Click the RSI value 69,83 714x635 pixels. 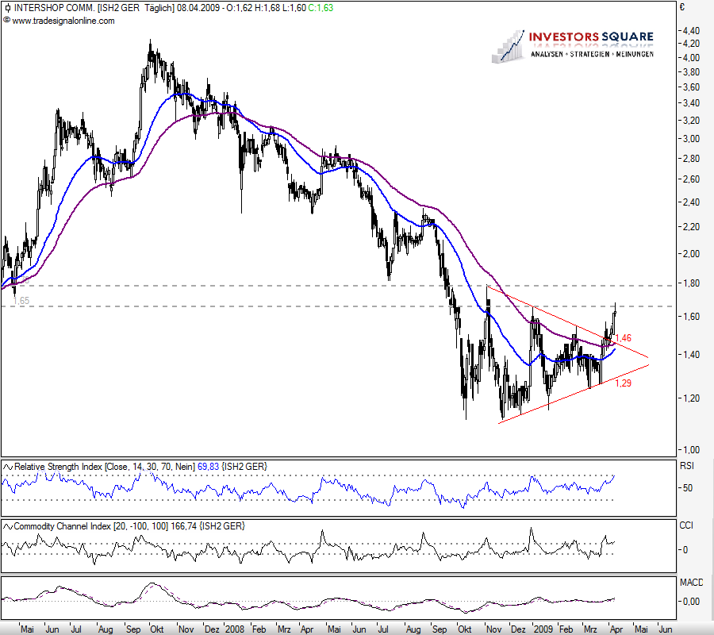click(208, 467)
